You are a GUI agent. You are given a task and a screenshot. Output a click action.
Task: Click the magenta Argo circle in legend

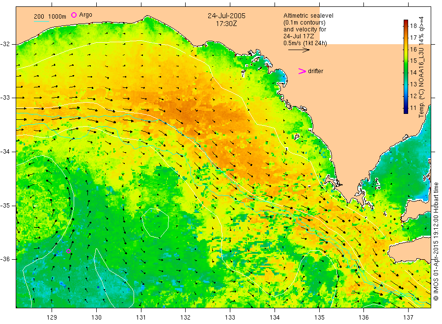(74, 15)
